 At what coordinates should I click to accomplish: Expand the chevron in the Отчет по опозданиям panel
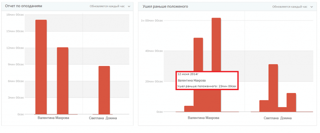coord(129,6)
